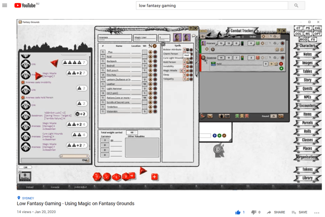This screenshot has width=325, height=217.
Task: Click the YouTube hamburger menu icon
Action: coord(5,6)
